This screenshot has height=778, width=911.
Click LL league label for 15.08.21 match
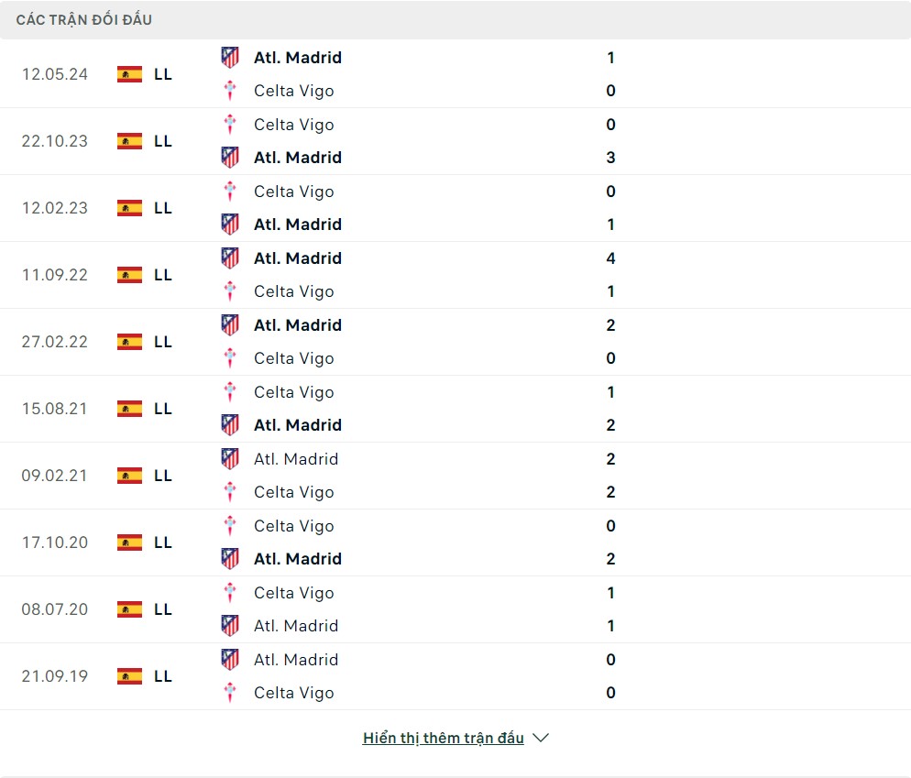pos(163,409)
